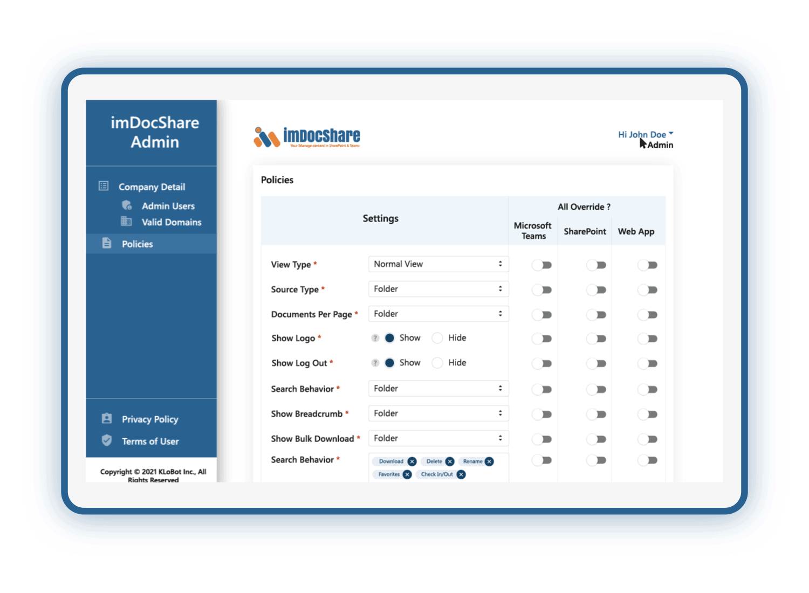Switch on Microsoft Teams override for Documents Per Page
The image size is (809, 593).
(x=541, y=314)
